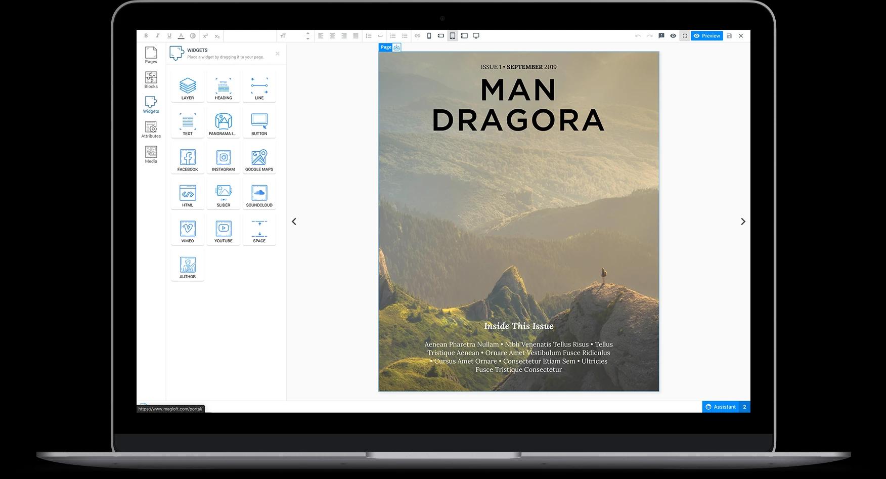
Task: Select the Author widget
Action: pos(188,267)
